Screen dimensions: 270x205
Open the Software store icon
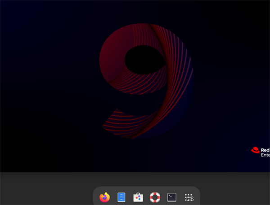138,197
